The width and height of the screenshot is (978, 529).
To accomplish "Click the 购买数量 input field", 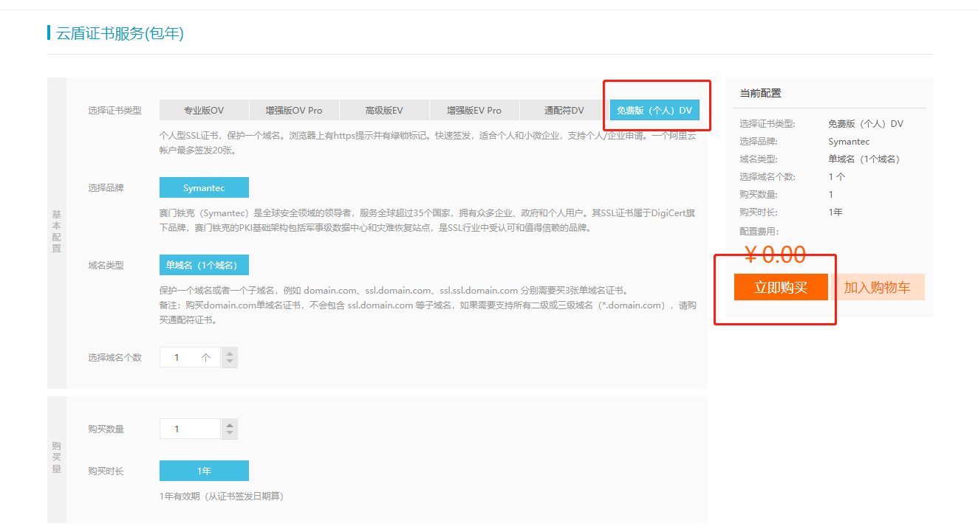I will coord(185,428).
